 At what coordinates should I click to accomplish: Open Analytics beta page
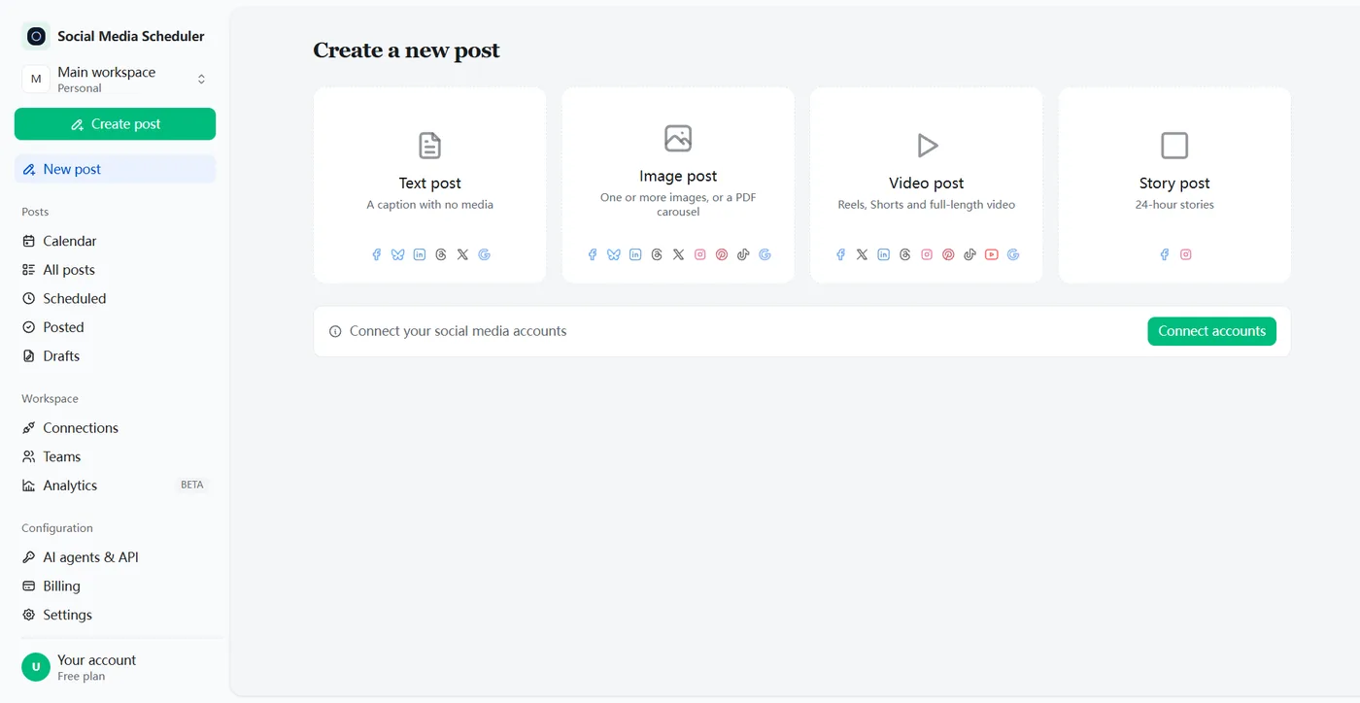115,485
